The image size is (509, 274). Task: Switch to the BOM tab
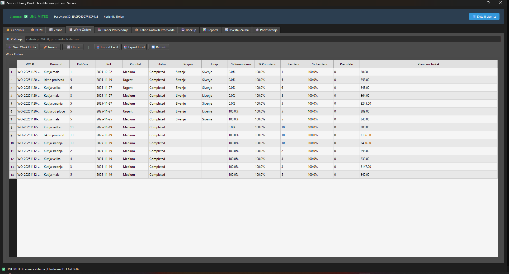37,30
